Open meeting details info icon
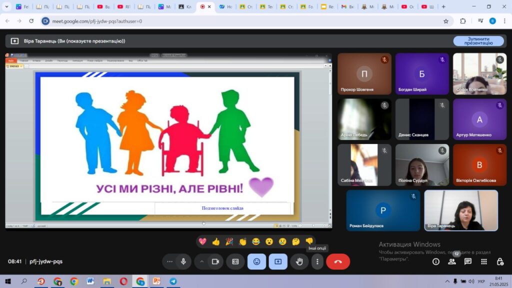Image resolution: width=512 pixels, height=288 pixels. coord(436,261)
